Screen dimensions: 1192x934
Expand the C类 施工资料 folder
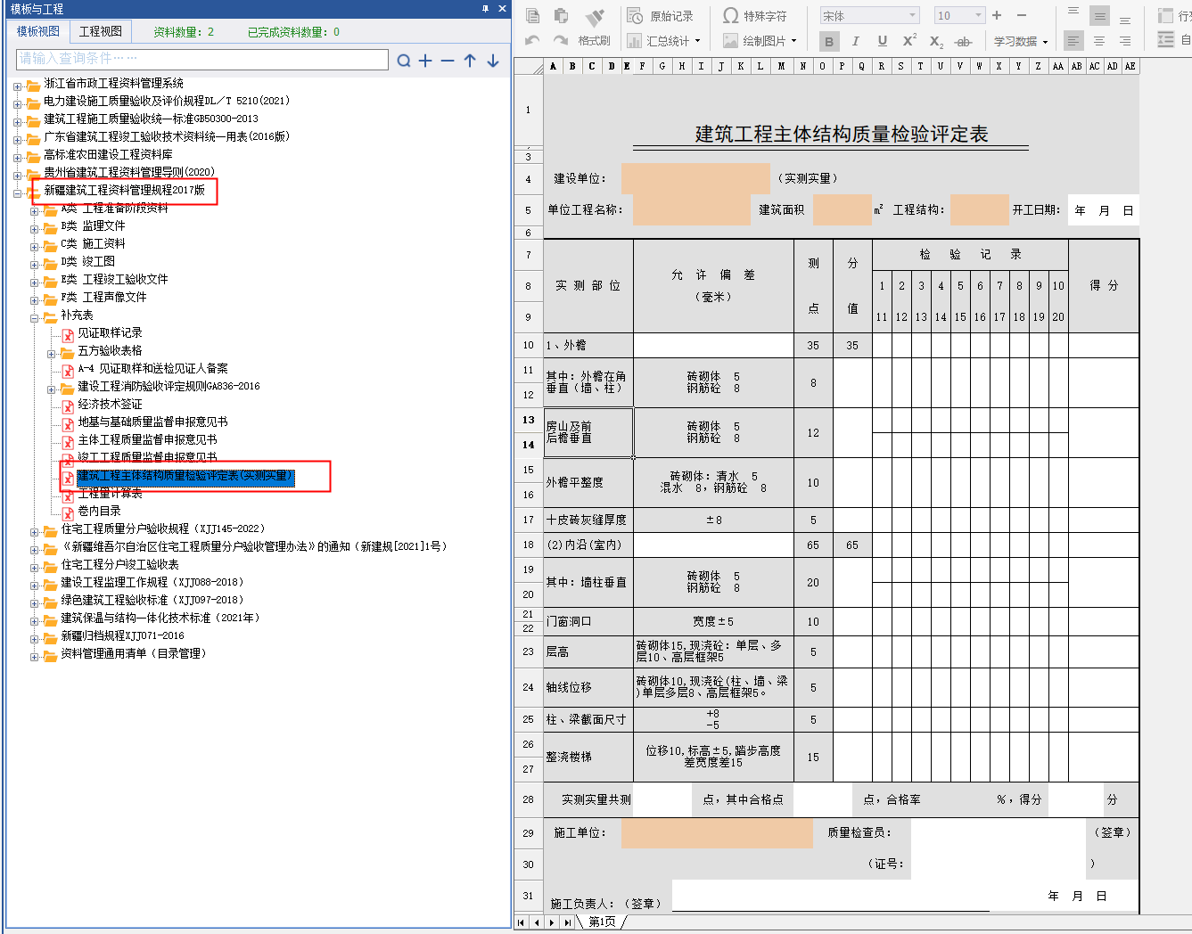tap(35, 246)
